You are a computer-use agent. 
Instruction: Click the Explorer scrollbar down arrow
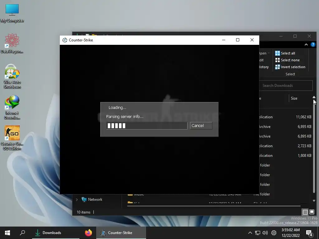tap(314, 201)
